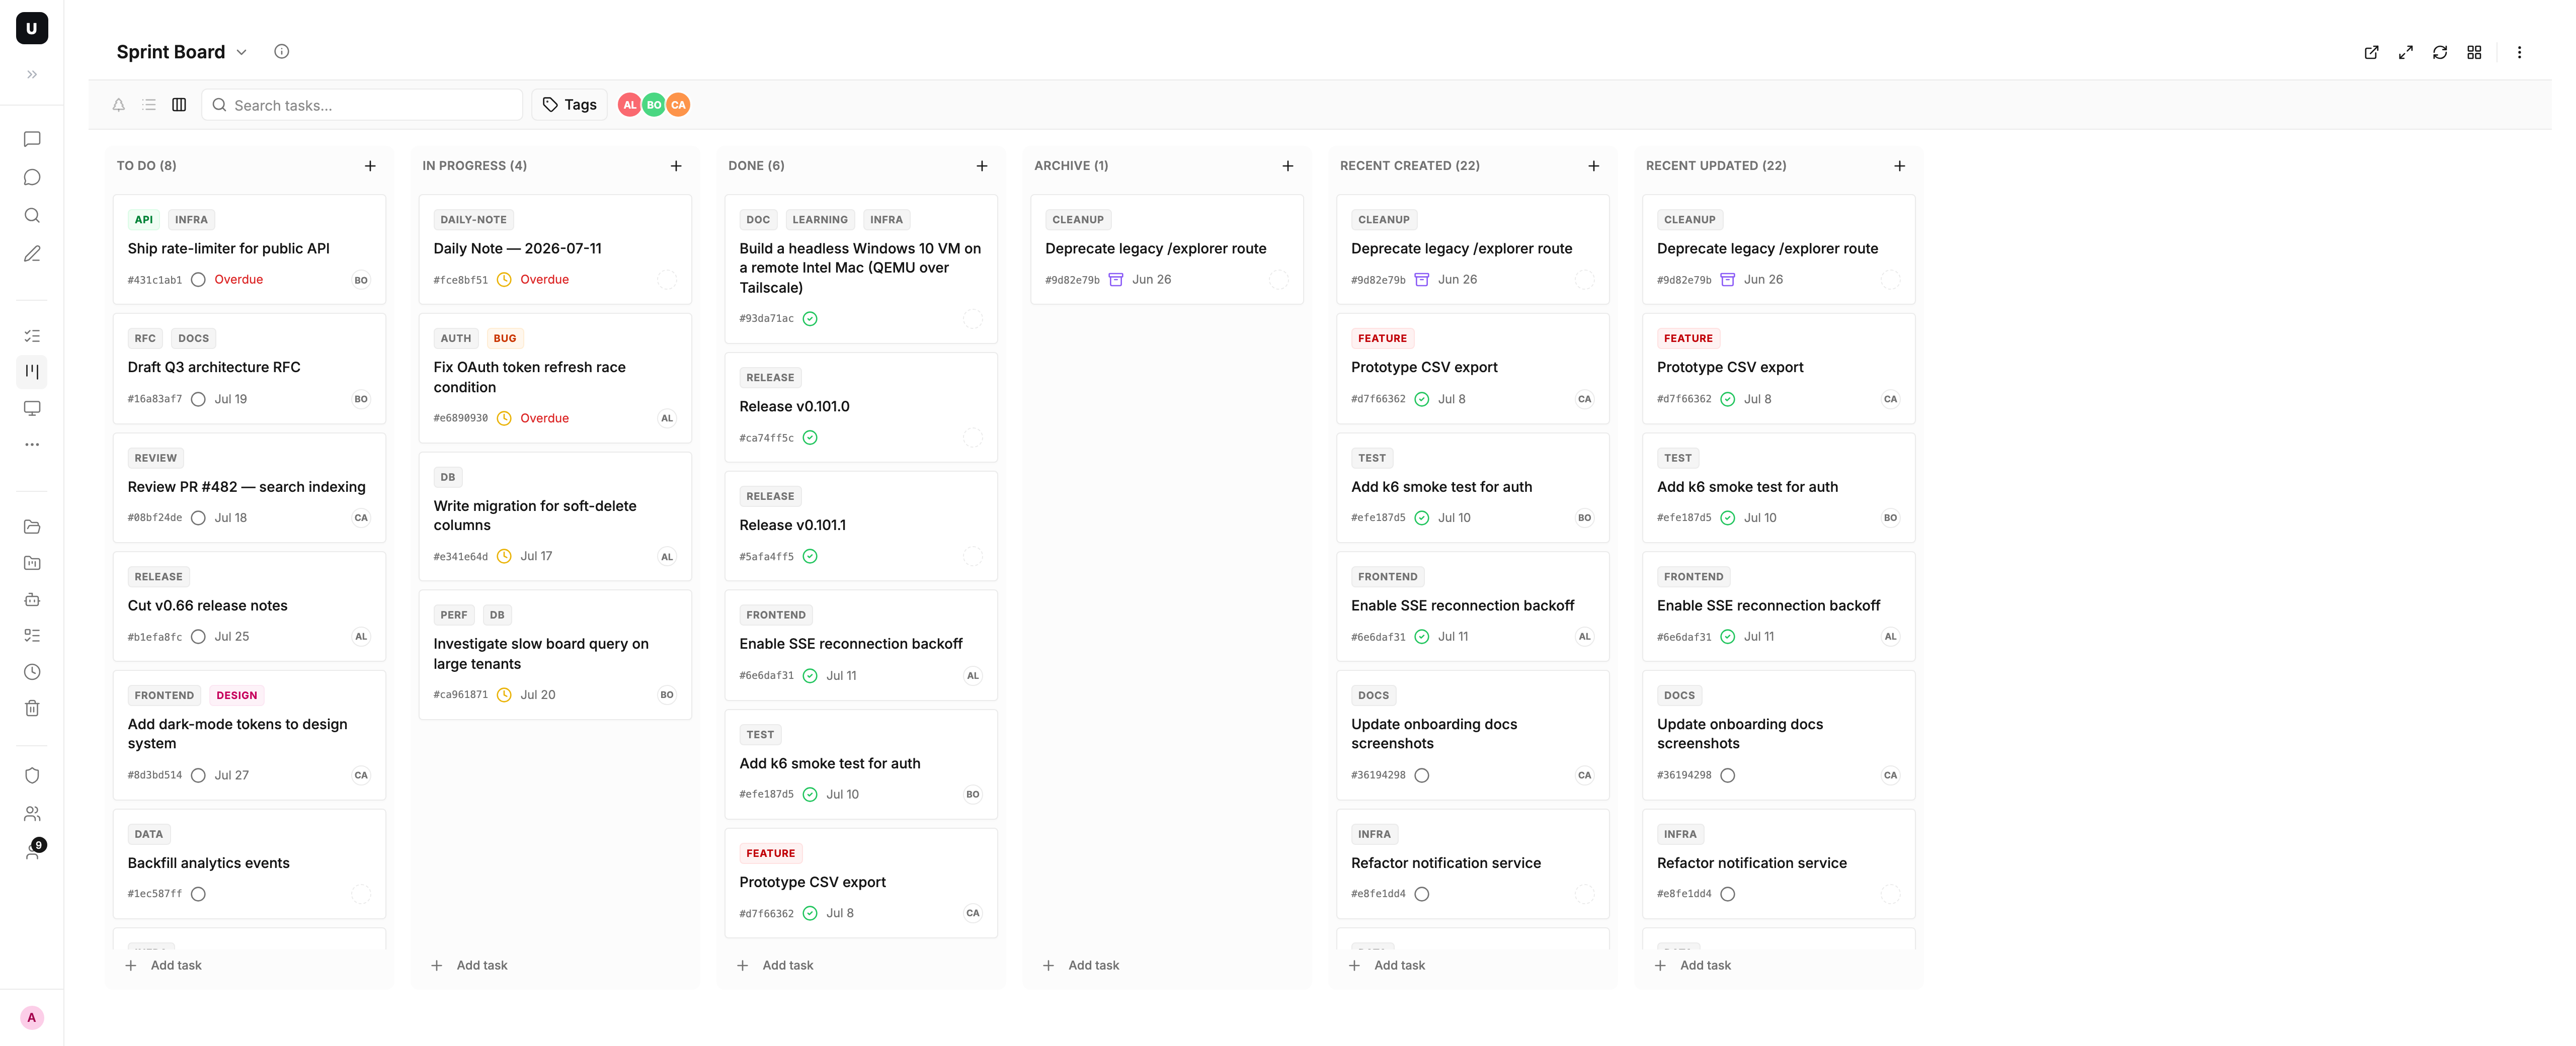Add a card via IN PROGRESS header plus
The image size is (2576, 1046).
[x=676, y=166]
